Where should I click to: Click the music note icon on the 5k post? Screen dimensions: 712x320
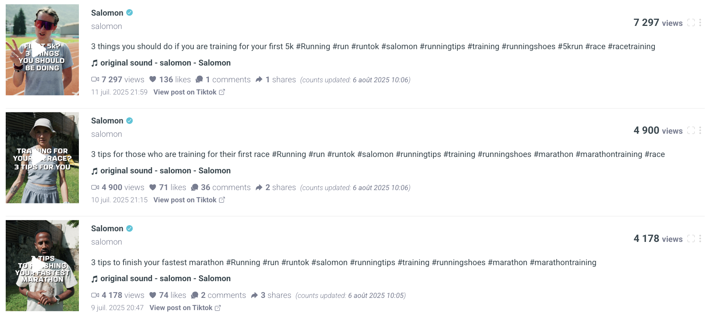95,63
